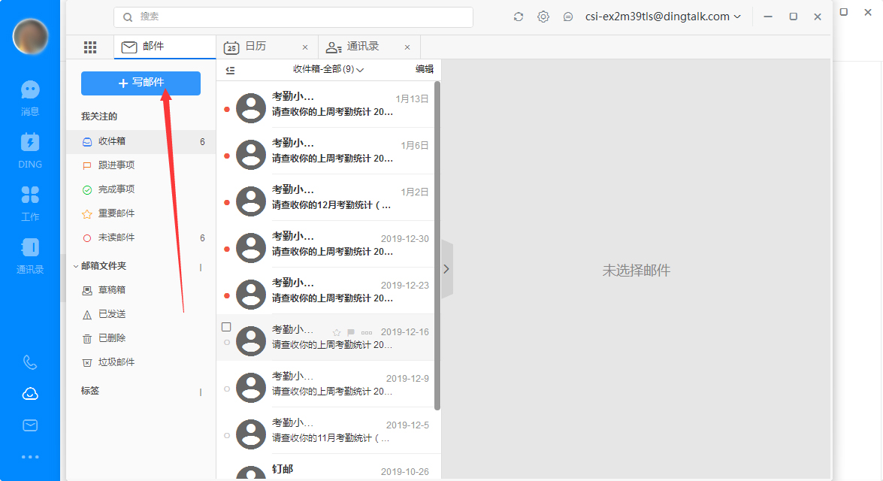Tick the checkbox on the 2019-12-16 email
The image size is (883, 481).
[x=226, y=326]
